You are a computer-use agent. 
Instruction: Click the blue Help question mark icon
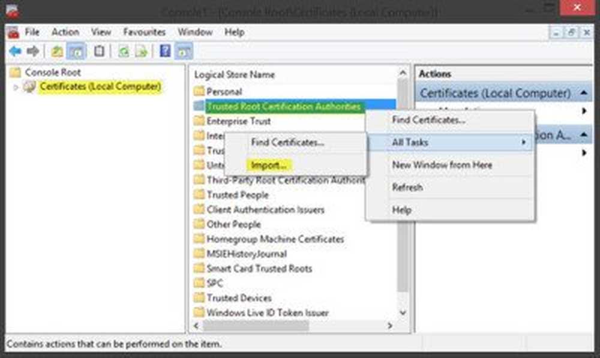(x=165, y=51)
